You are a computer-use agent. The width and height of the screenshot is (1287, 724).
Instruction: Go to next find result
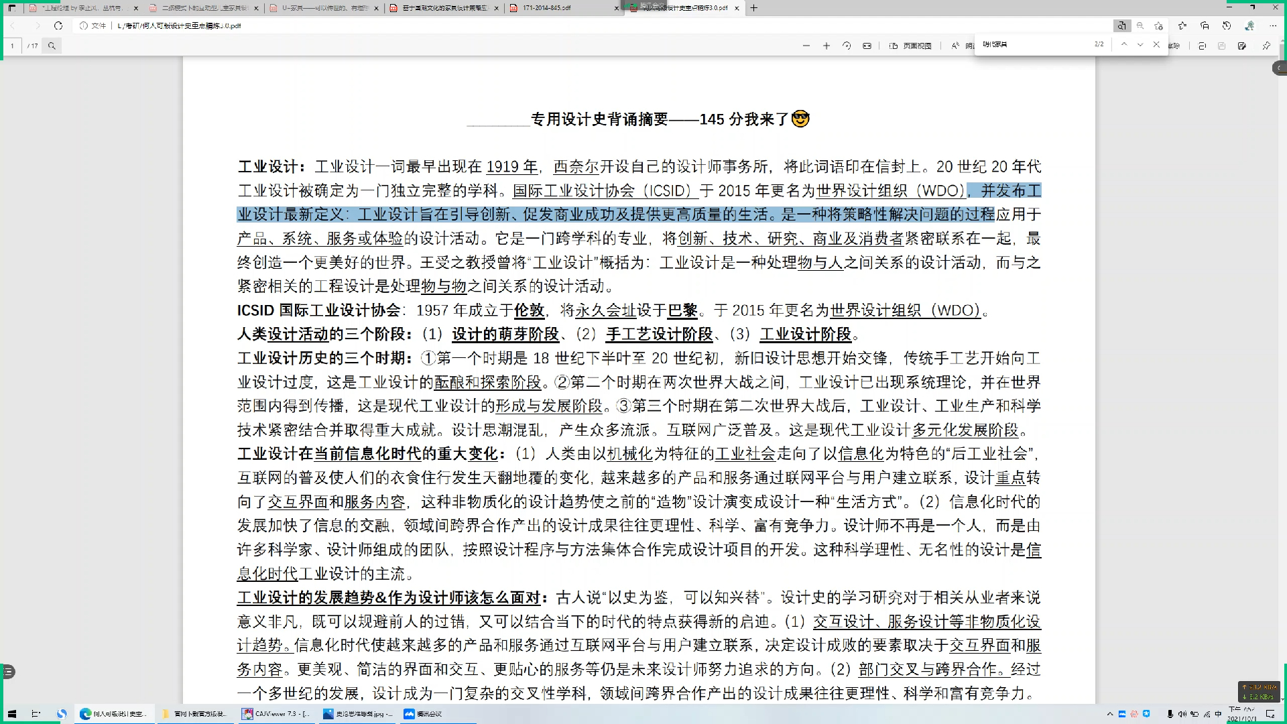pos(1140,44)
